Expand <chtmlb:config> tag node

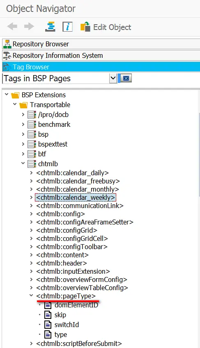click(x=31, y=214)
